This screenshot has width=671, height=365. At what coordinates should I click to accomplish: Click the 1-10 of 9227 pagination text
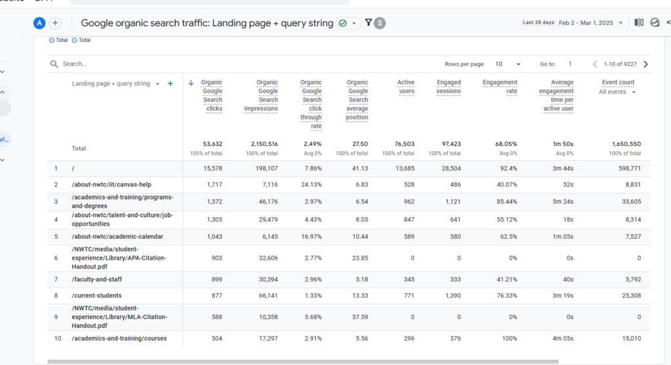[x=620, y=64]
